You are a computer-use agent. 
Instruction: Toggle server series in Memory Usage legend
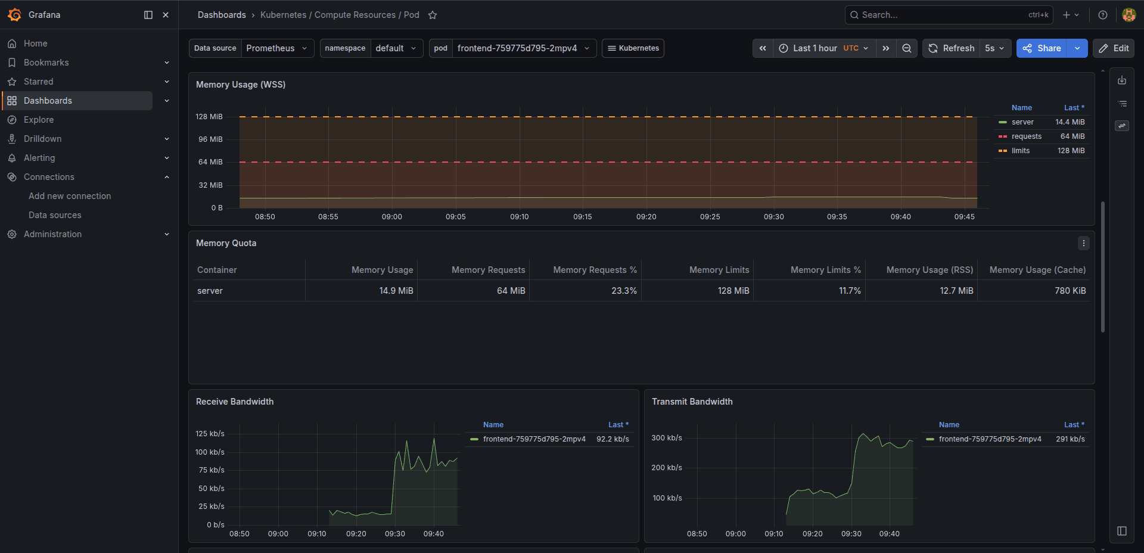click(x=1022, y=122)
